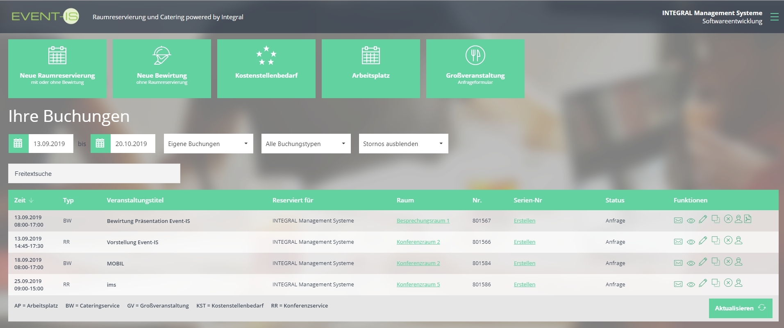Viewport: 784px width, 328px height.
Task: Click the Aktualisieren button
Action: coord(741,308)
